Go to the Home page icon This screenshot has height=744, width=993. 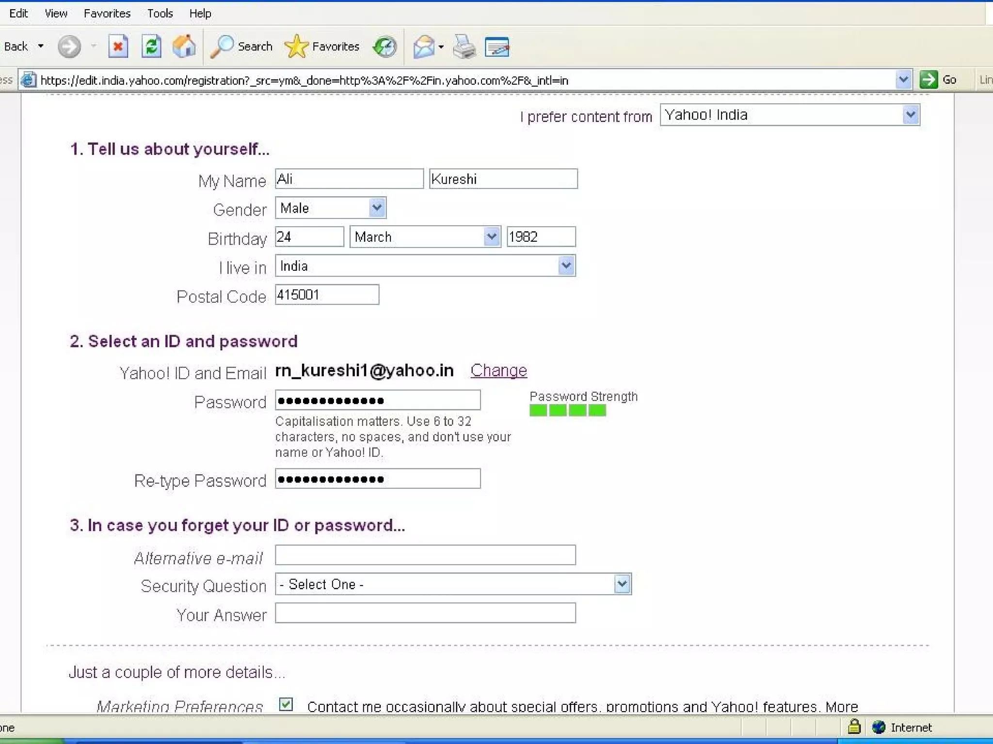pyautogui.click(x=184, y=47)
